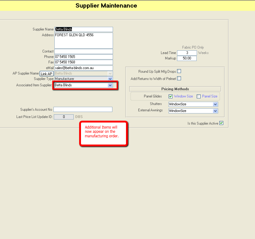Click the Pricing Methods header bar
Viewport: 255px width, 239px height.
[175, 89]
